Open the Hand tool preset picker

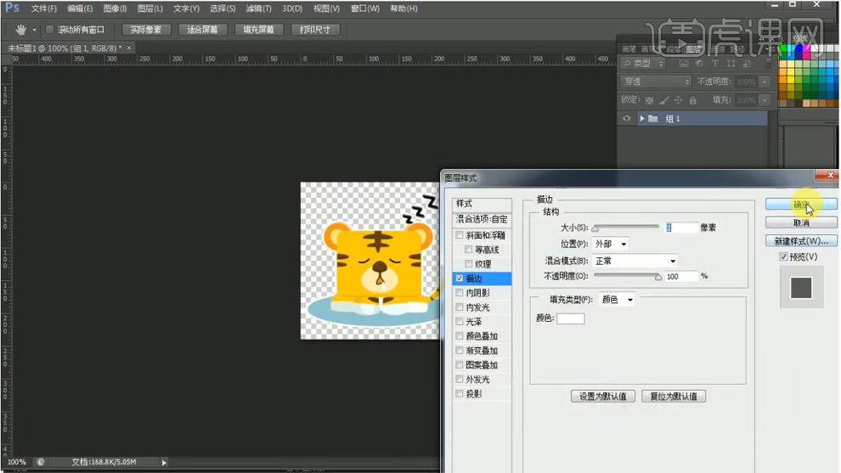pyautogui.click(x=34, y=30)
